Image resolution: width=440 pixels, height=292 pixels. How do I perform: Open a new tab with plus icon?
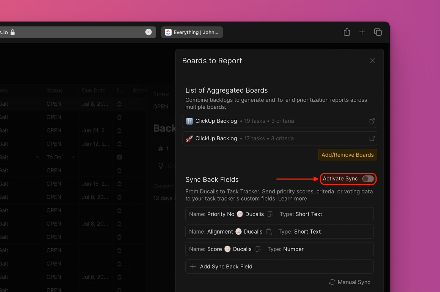(362, 32)
